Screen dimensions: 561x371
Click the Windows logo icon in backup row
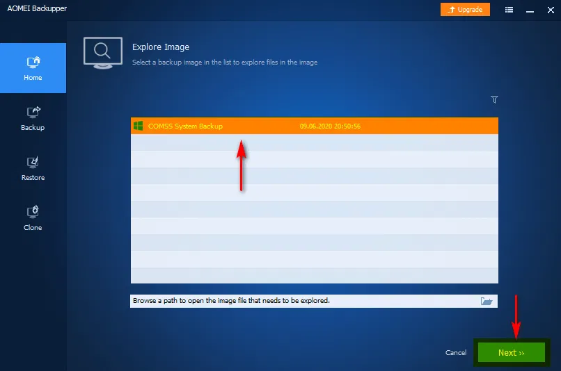(x=138, y=126)
